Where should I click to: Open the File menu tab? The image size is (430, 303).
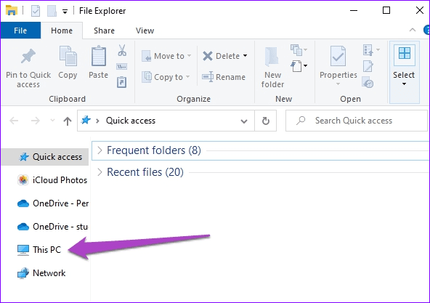[20, 31]
